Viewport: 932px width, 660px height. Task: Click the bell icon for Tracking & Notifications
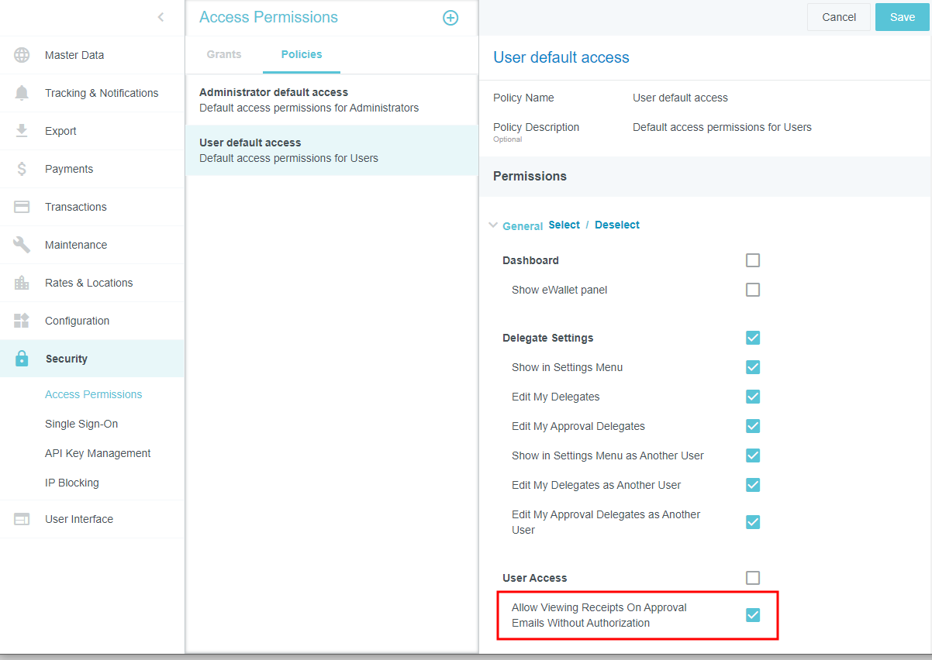(x=22, y=93)
